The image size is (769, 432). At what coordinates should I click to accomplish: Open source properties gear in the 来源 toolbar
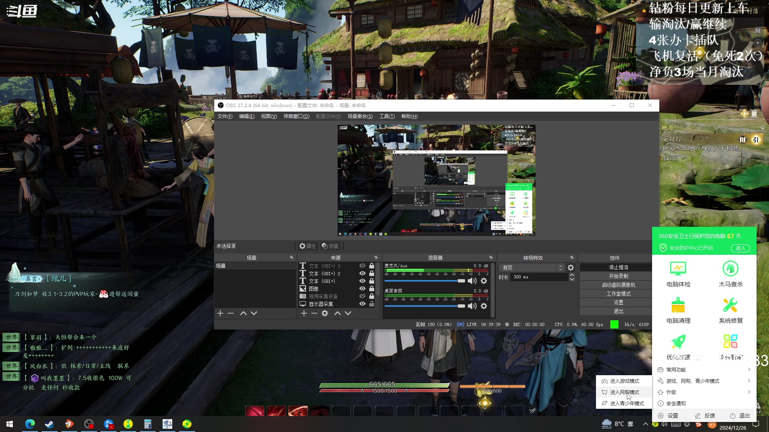coord(325,313)
